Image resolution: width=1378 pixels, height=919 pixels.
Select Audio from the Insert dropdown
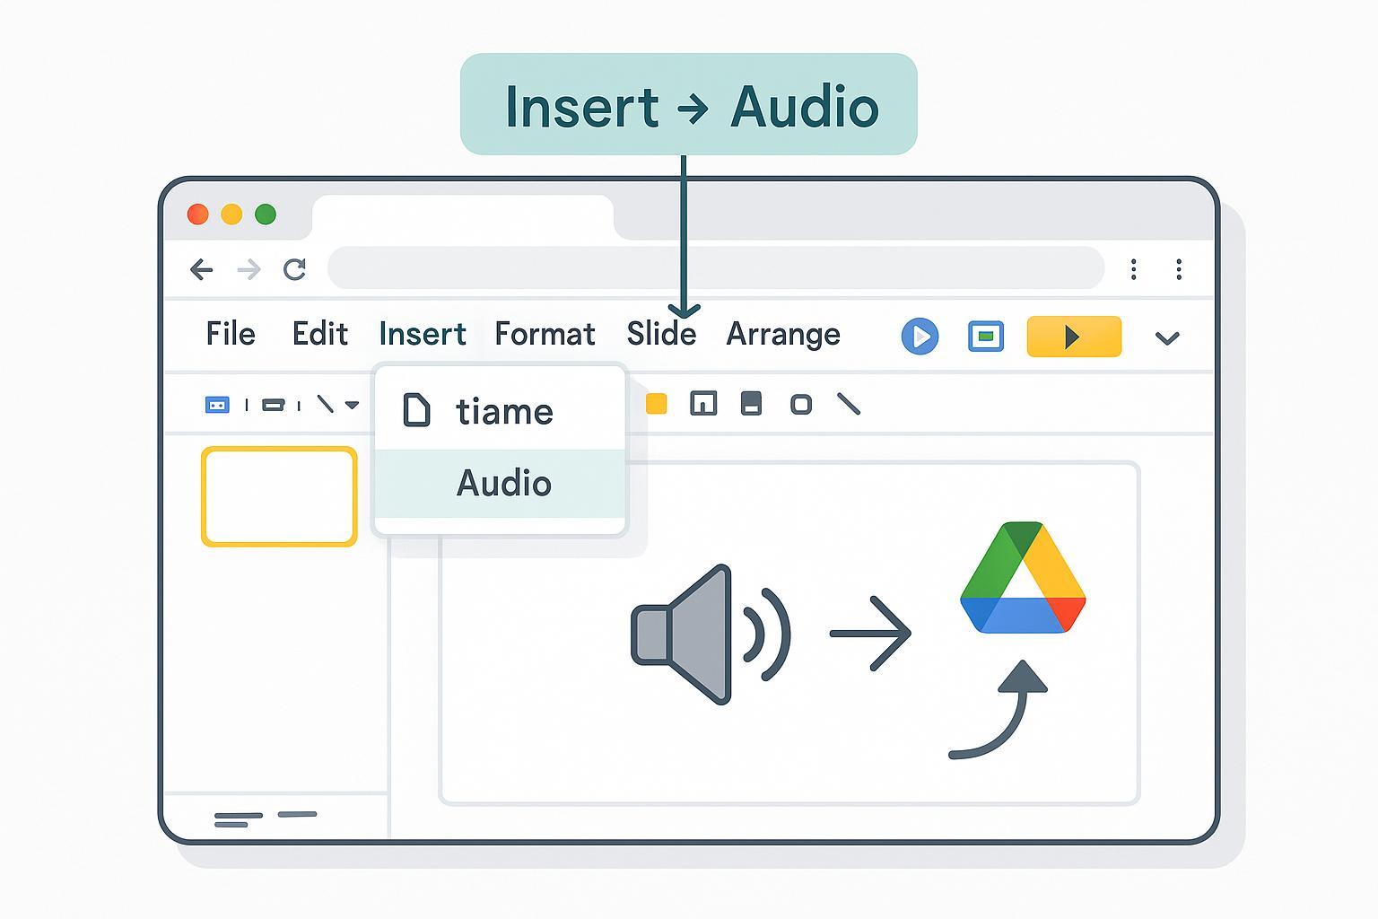point(502,484)
